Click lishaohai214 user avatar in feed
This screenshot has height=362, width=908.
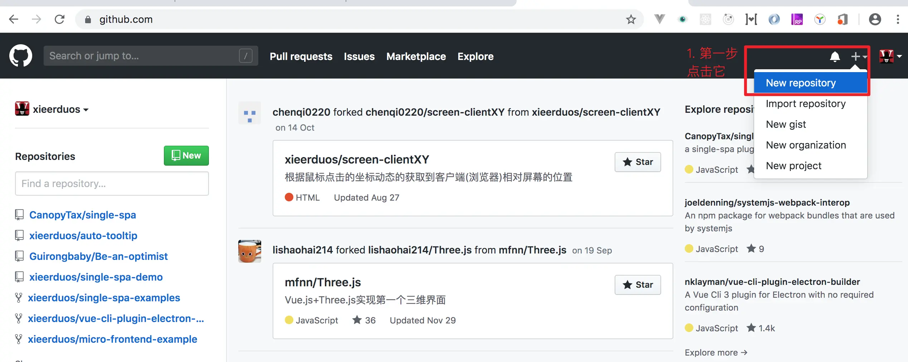(250, 251)
